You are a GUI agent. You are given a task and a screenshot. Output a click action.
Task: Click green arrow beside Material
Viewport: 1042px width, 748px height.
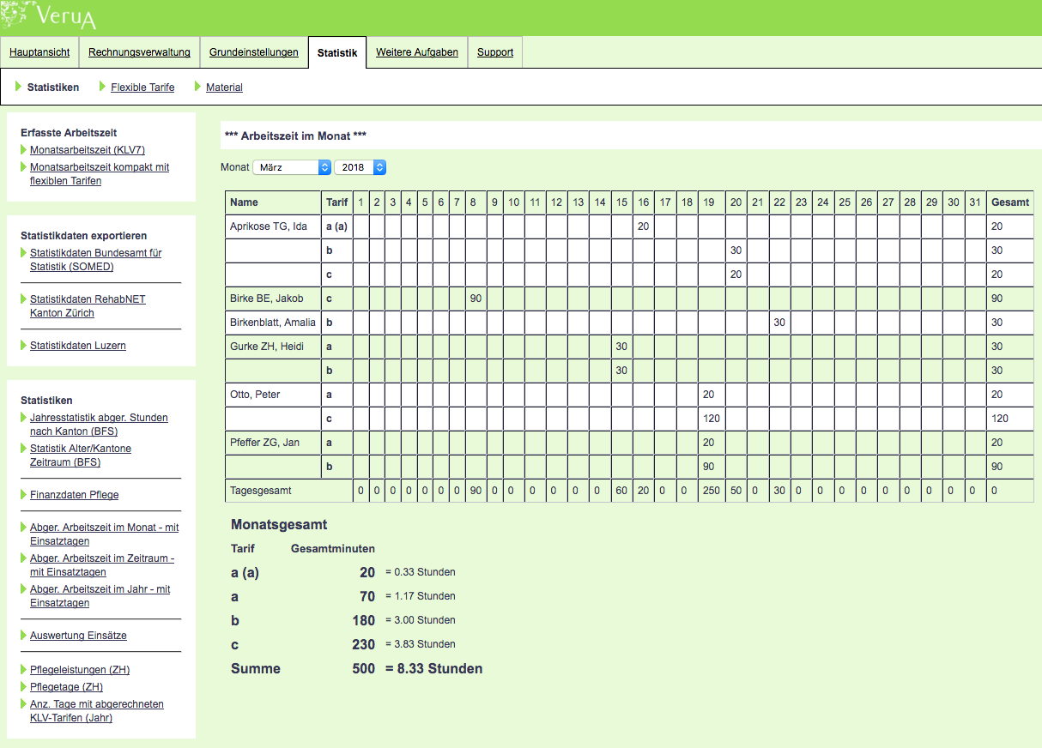(197, 87)
